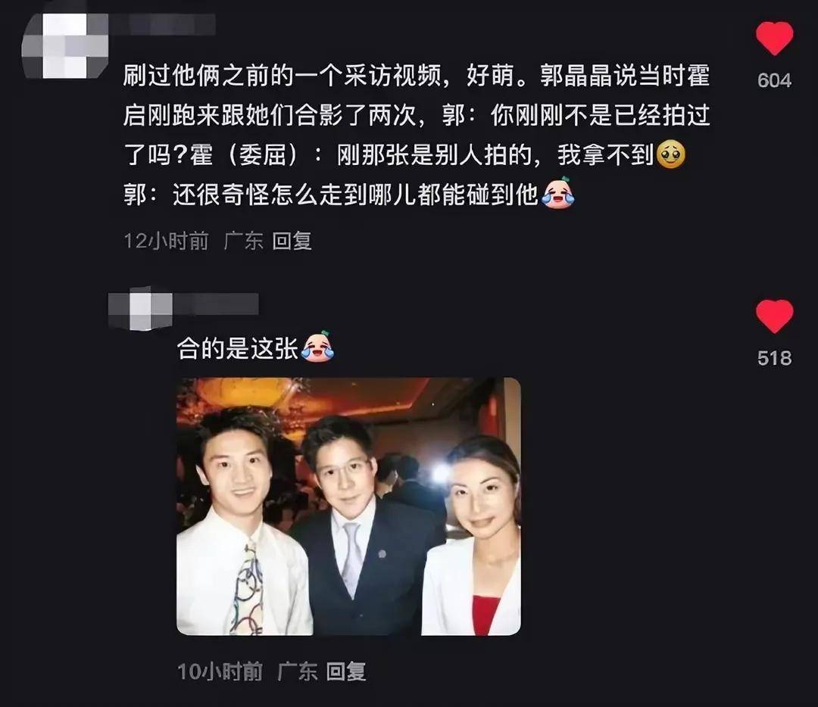Click the 518 like count number

click(774, 358)
